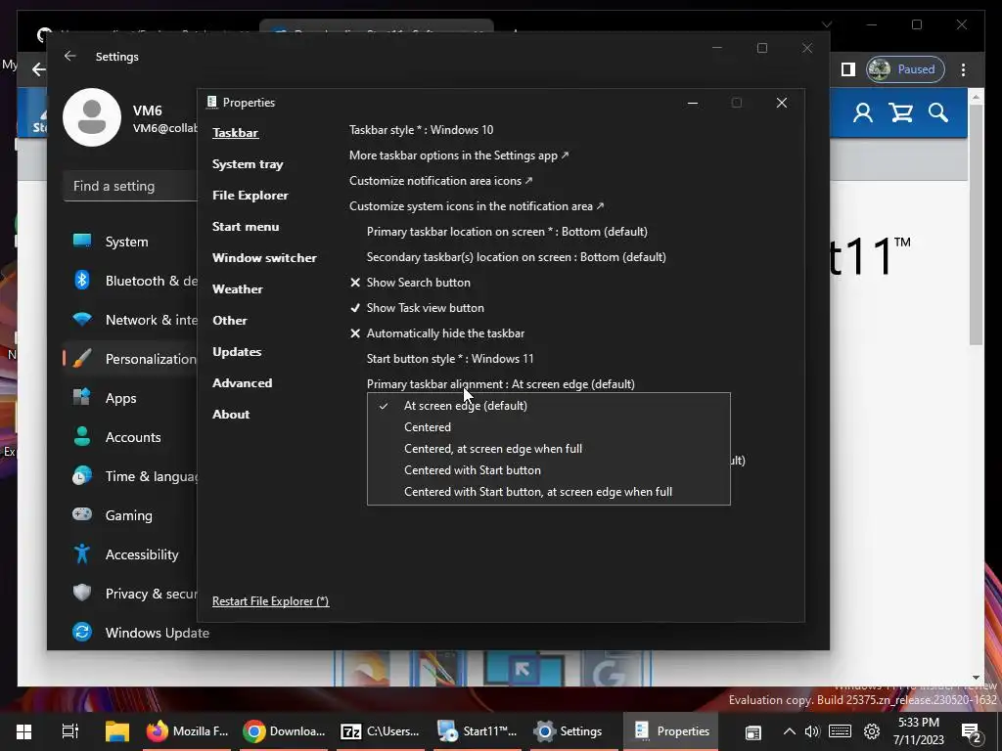Screen dimensions: 1002x751
Task: Switch to Mozilla Firefox taskbar item
Action: coord(187,731)
